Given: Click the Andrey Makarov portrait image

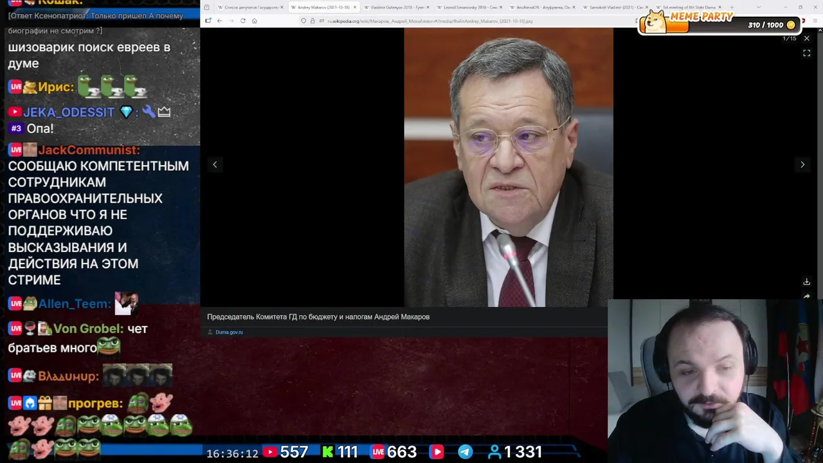Looking at the screenshot, I should 508,167.
